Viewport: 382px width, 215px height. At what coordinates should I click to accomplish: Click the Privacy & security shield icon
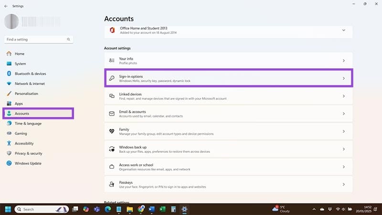point(9,153)
